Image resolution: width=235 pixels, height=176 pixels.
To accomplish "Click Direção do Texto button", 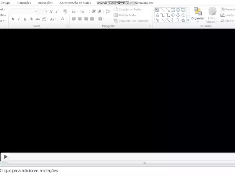I will pyautogui.click(x=128, y=10).
